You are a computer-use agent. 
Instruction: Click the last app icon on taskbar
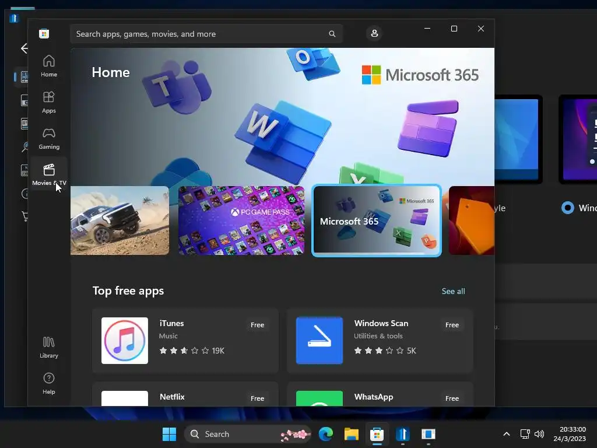pos(429,434)
